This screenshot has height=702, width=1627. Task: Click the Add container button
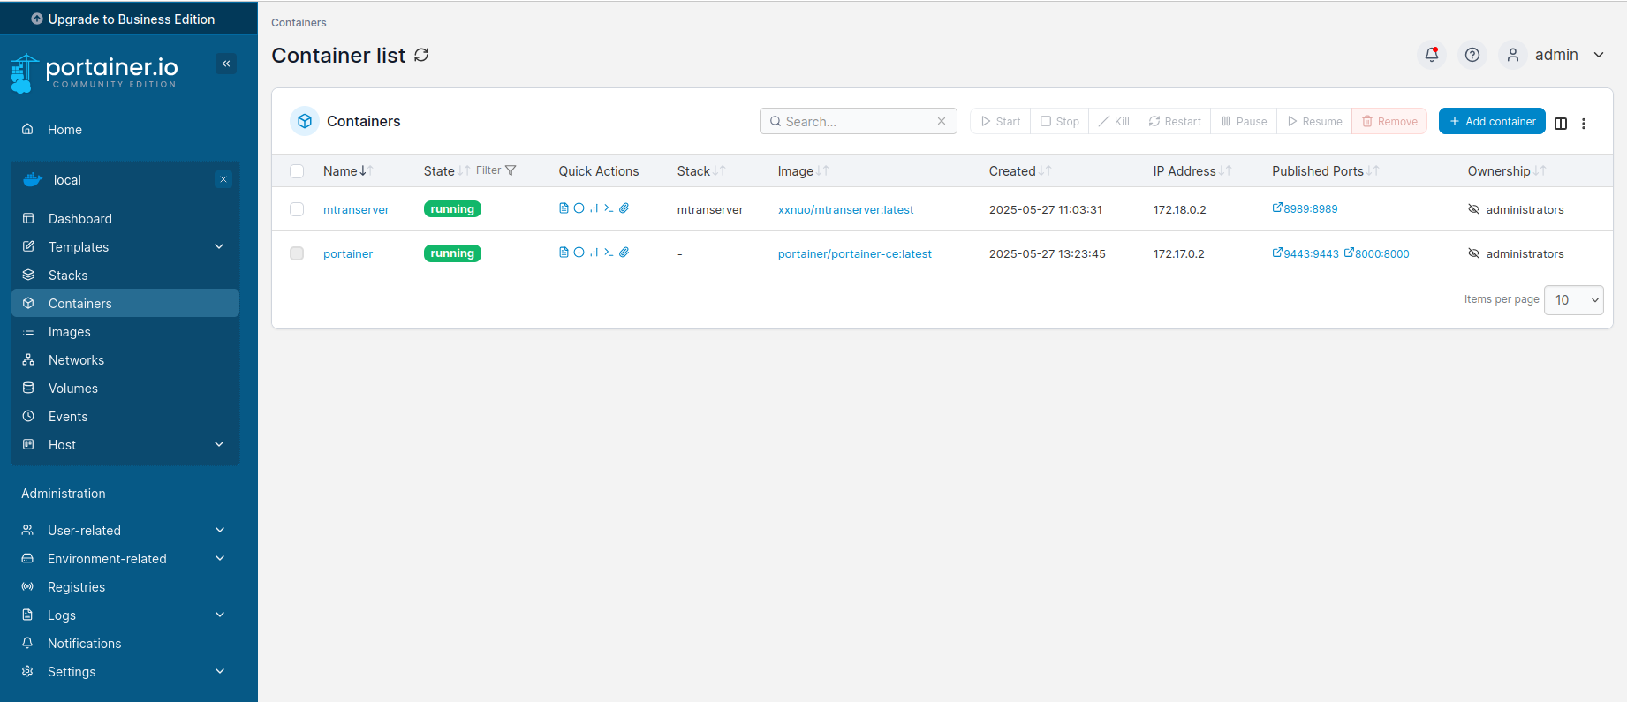1492,121
